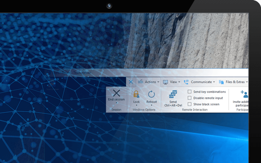The height and width of the screenshot is (163, 261).
Task: Click the Invite additional participant icon
Action: [x=244, y=94]
